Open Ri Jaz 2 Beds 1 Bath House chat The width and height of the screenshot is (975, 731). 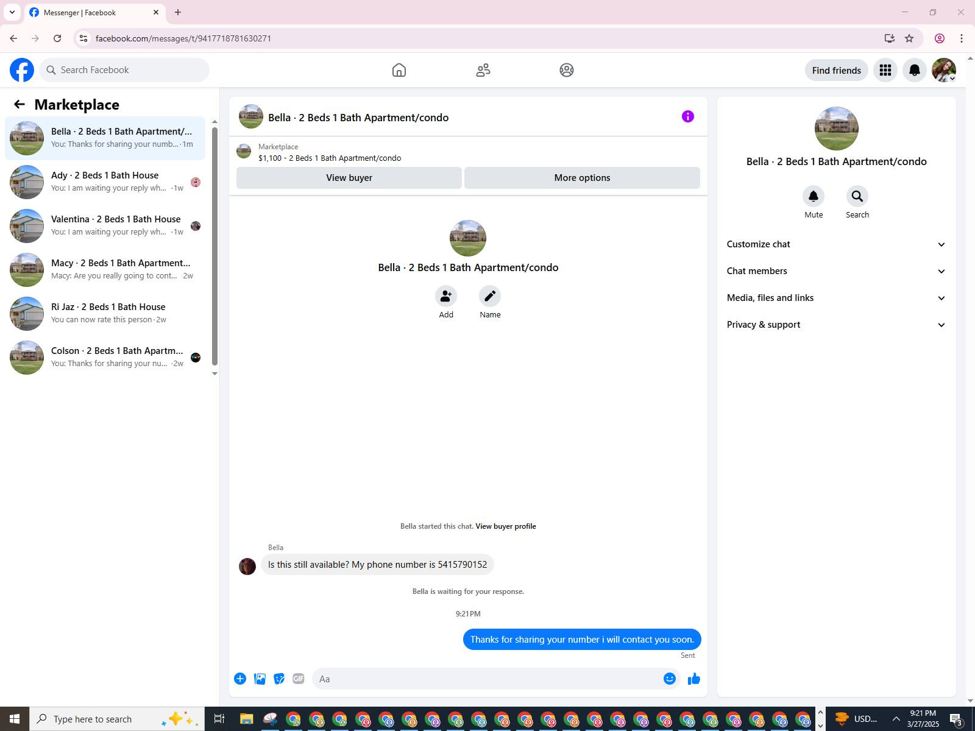tap(105, 314)
